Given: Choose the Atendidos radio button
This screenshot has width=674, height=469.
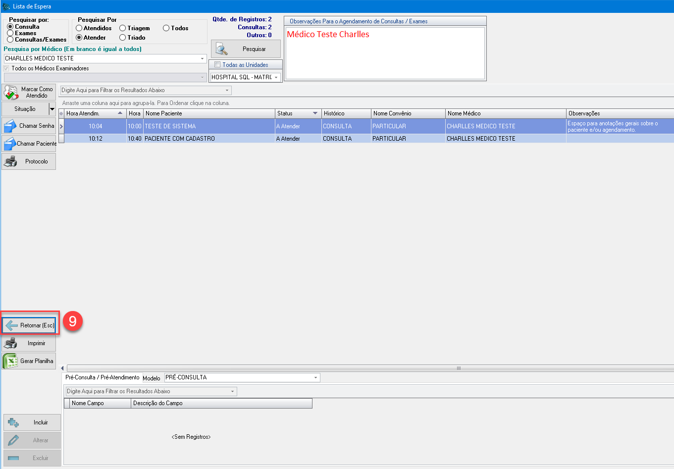Looking at the screenshot, I should tap(79, 28).
